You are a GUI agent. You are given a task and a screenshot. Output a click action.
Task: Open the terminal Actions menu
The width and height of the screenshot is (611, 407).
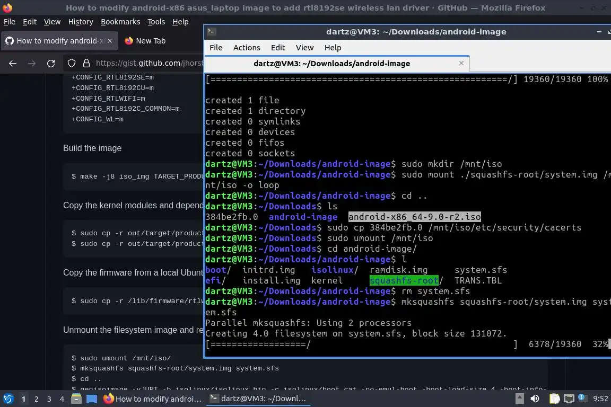247,48
